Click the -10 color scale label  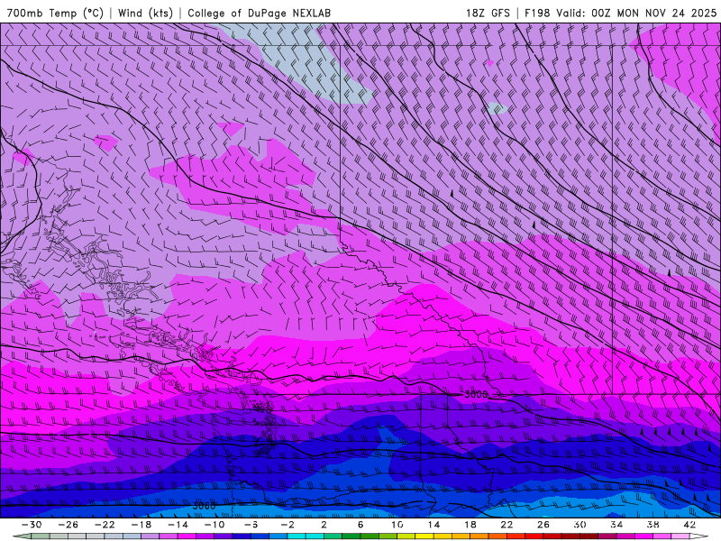(214, 525)
